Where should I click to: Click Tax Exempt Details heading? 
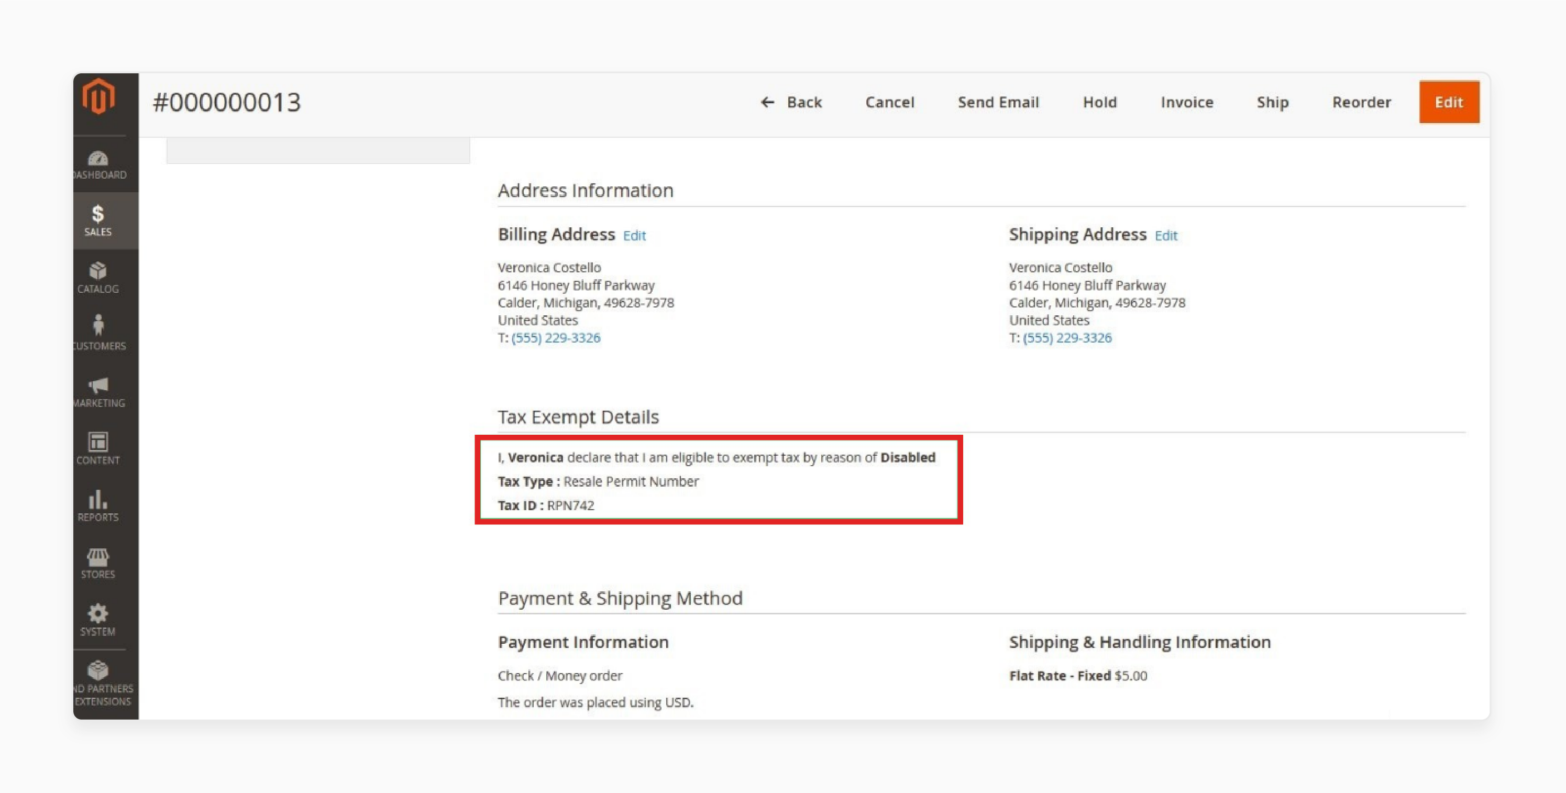point(578,416)
